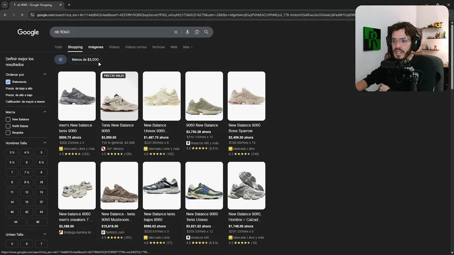Check the North Bayou brand filter
This screenshot has width=454, height=255.
(8, 126)
